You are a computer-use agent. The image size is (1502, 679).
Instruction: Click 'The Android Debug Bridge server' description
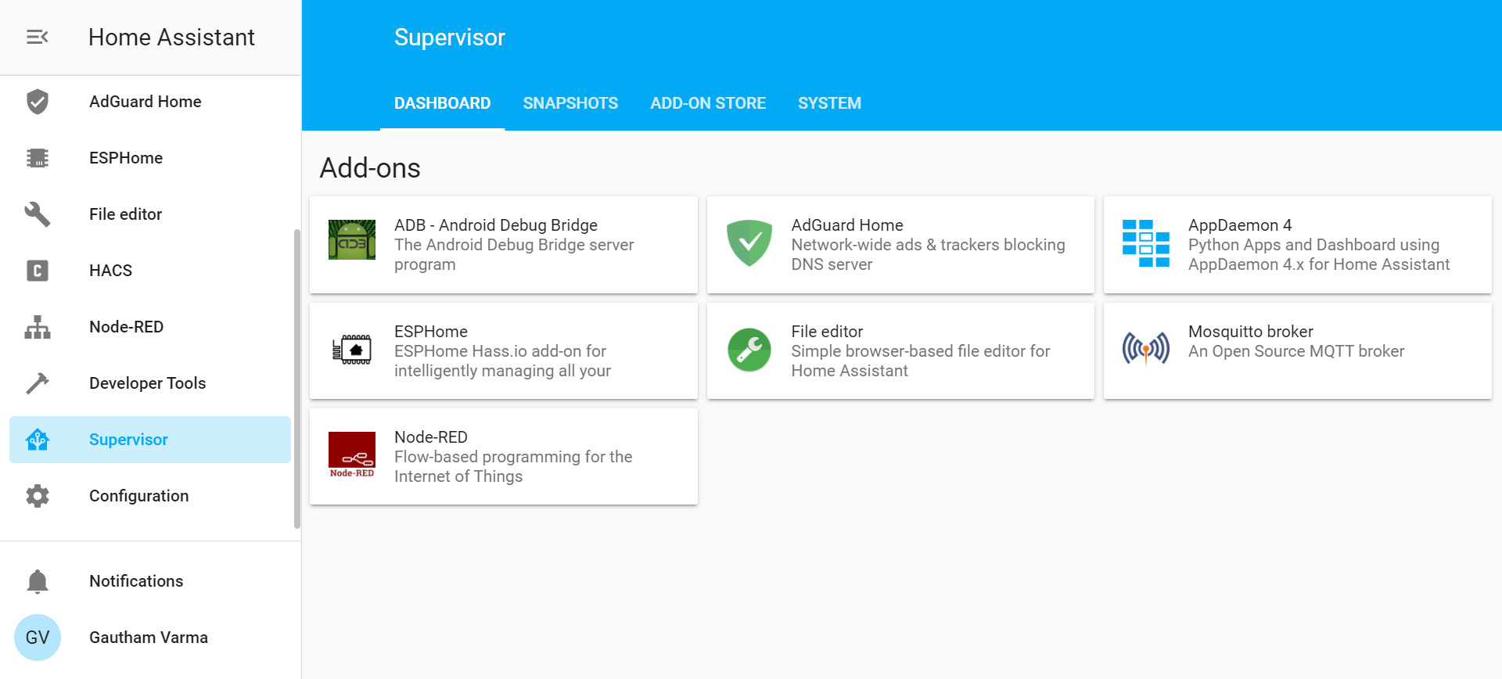click(514, 245)
